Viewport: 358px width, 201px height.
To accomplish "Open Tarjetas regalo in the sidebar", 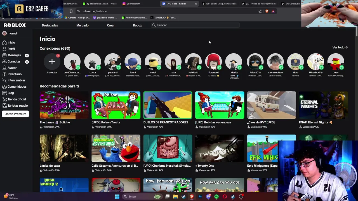I will pyautogui.click(x=15, y=106).
